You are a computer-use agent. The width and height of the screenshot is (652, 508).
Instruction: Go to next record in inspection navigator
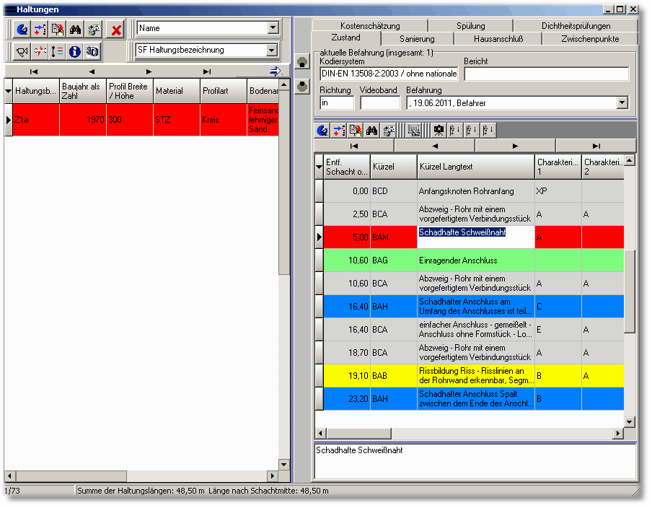(x=514, y=146)
